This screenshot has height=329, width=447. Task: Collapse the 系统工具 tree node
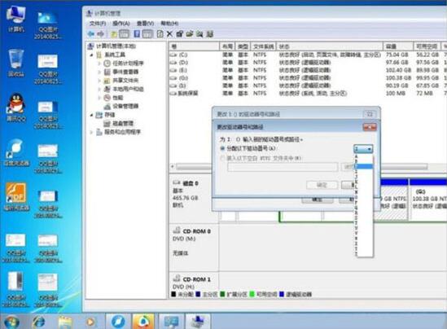point(91,55)
